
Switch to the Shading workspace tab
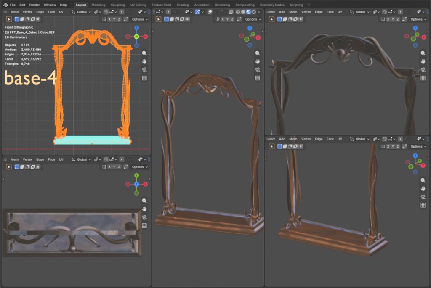183,5
